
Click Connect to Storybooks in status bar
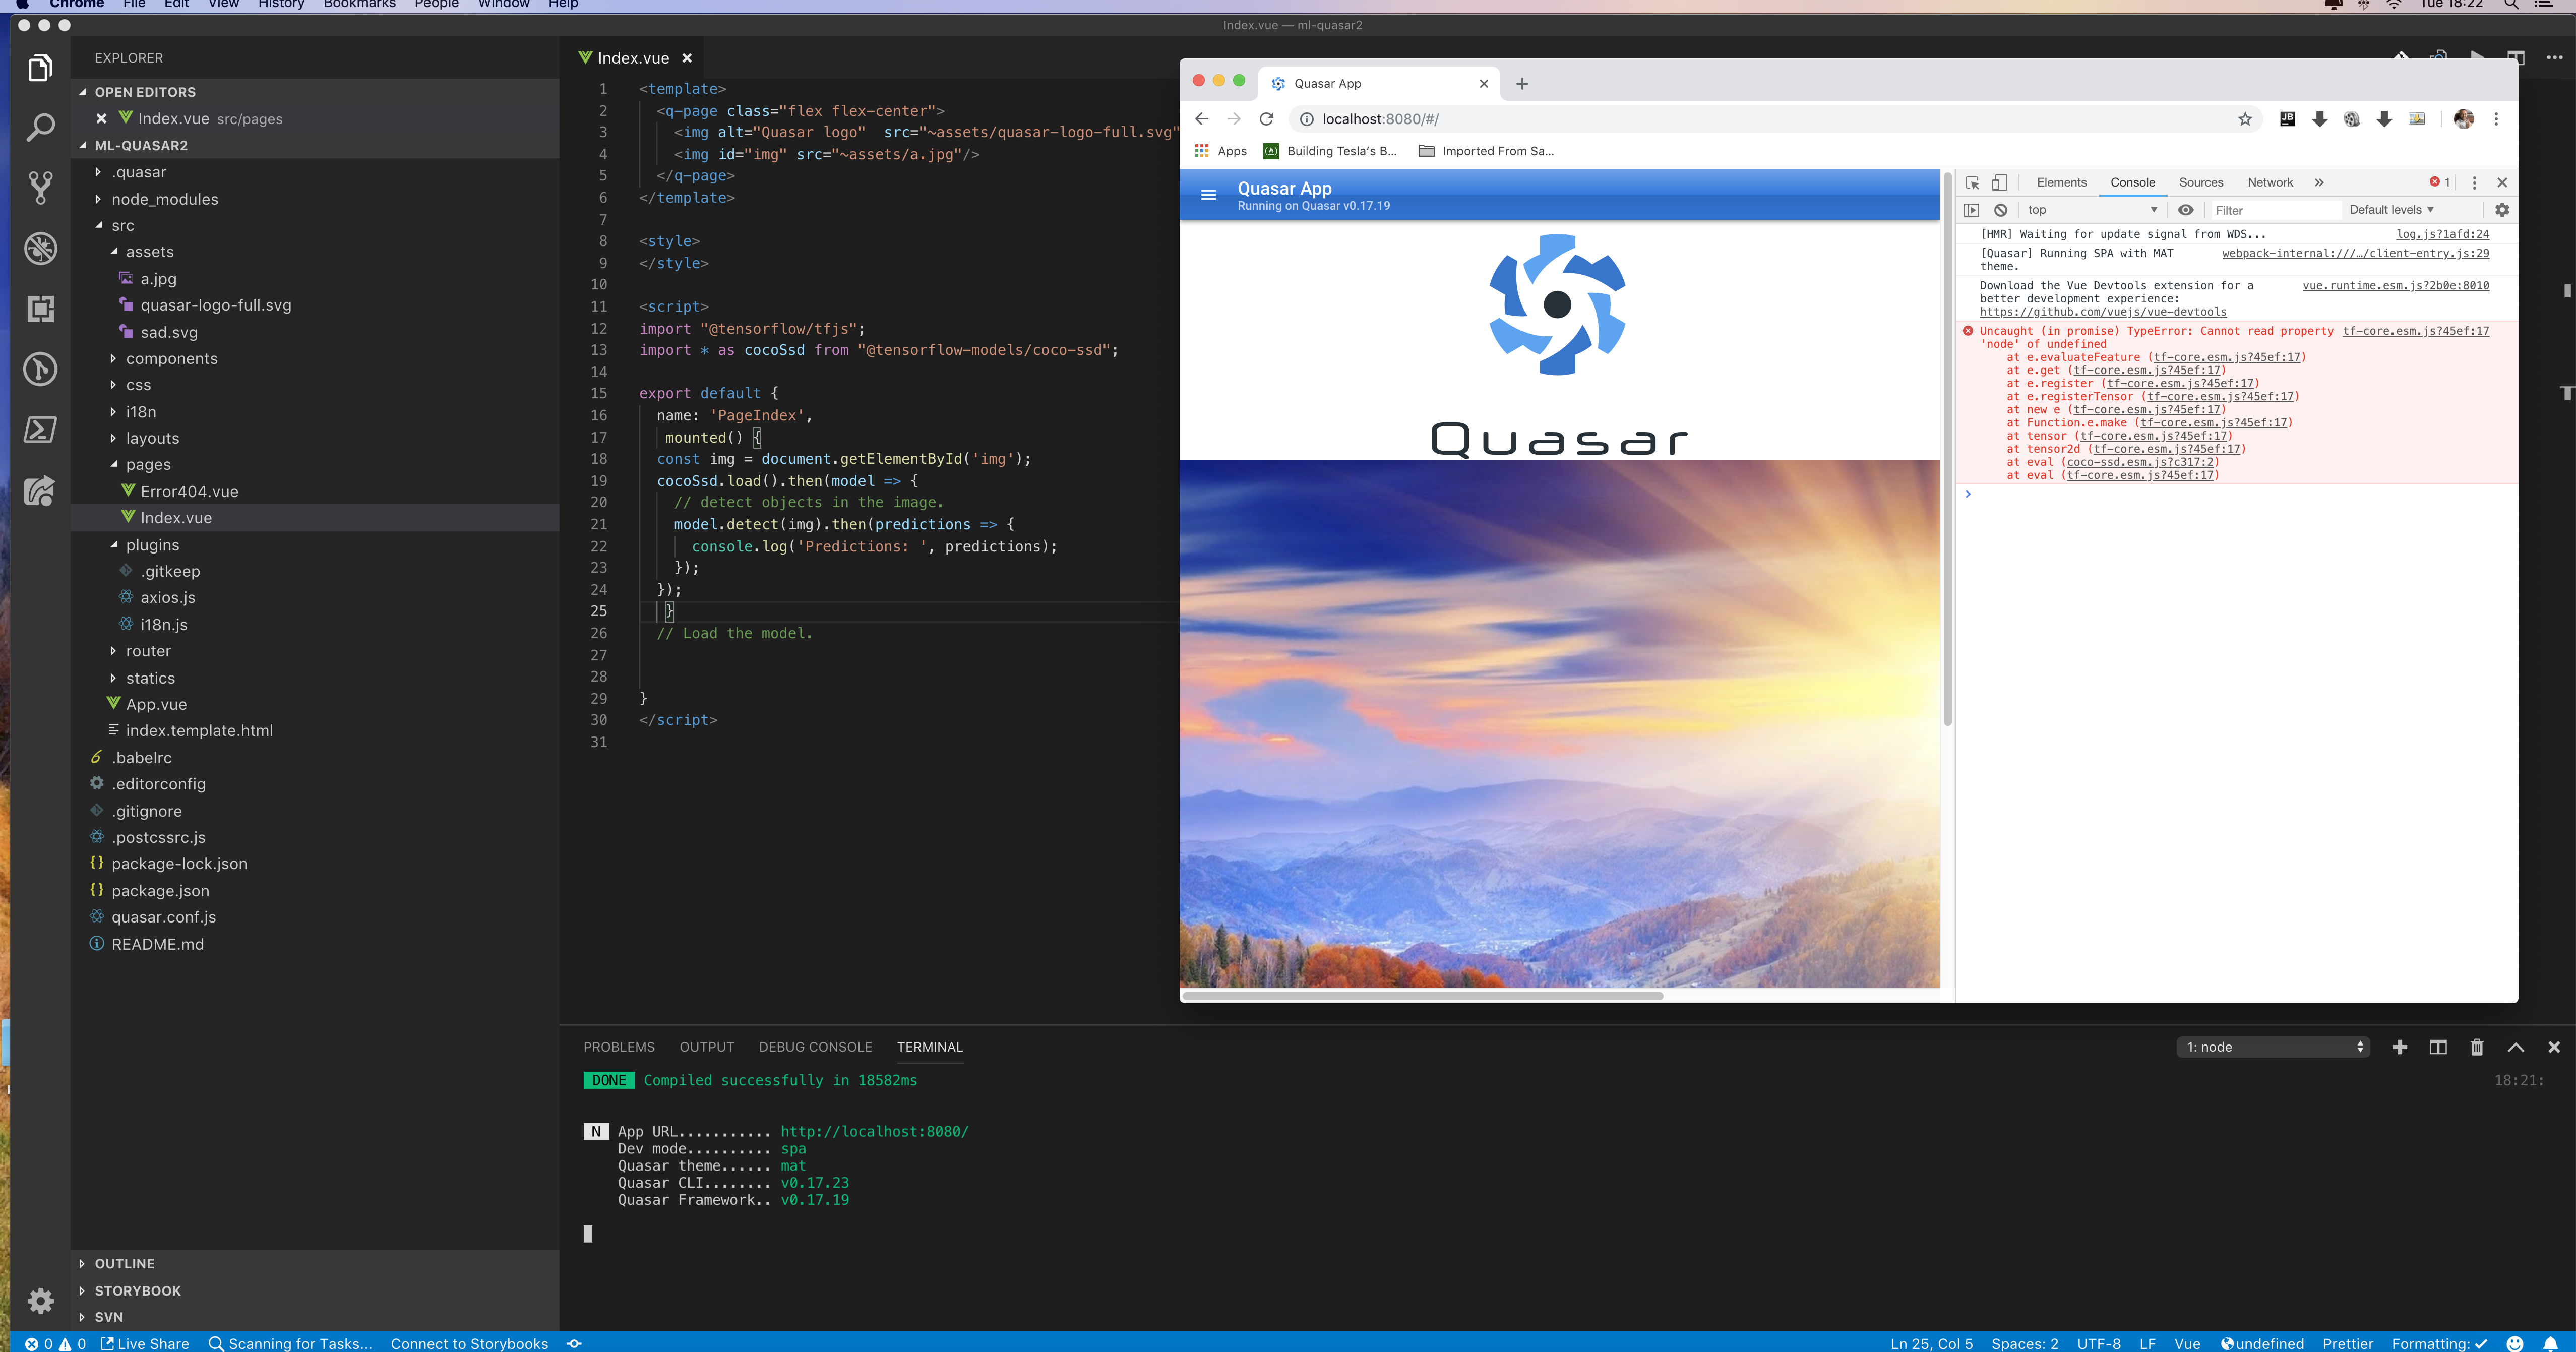point(469,1343)
